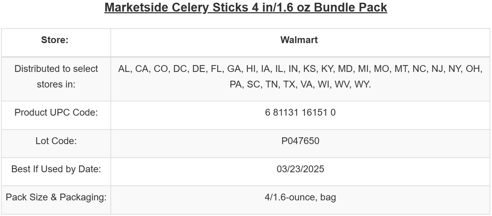Image resolution: width=492 pixels, height=216 pixels.
Task: Click the Pack Size & Packaging label
Action: [x=56, y=198]
